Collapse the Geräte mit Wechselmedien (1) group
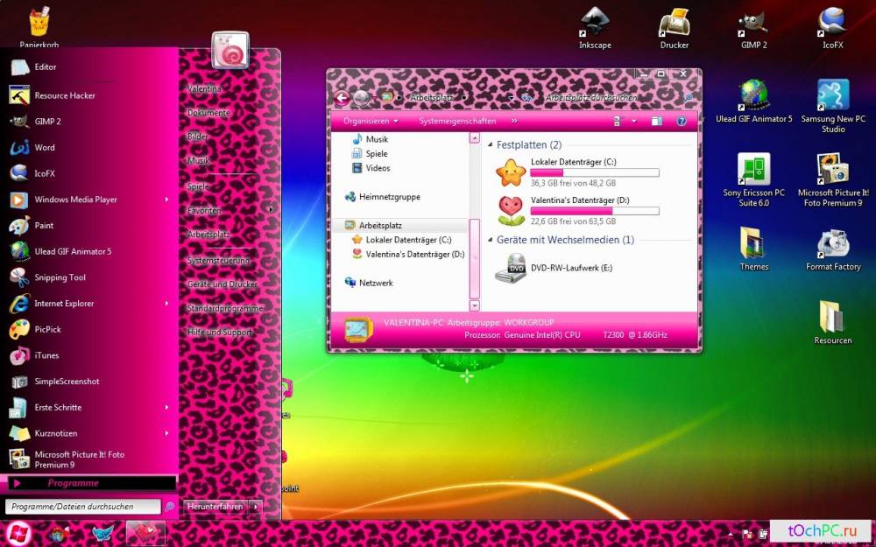The height and width of the screenshot is (547, 876). point(491,240)
